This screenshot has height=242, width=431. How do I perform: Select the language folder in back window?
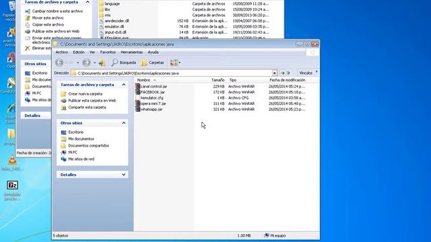(x=112, y=4)
